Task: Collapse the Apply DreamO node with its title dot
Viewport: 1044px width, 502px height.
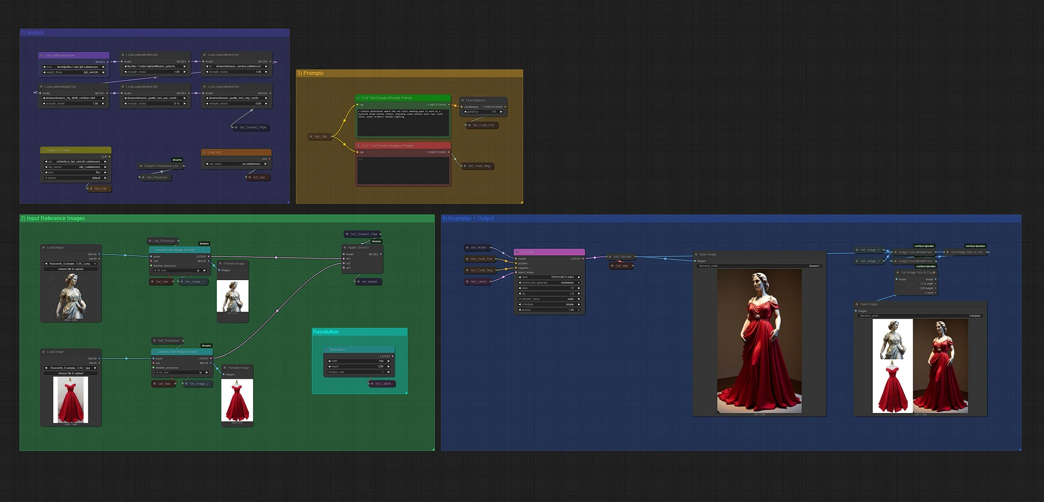Action: 345,247
